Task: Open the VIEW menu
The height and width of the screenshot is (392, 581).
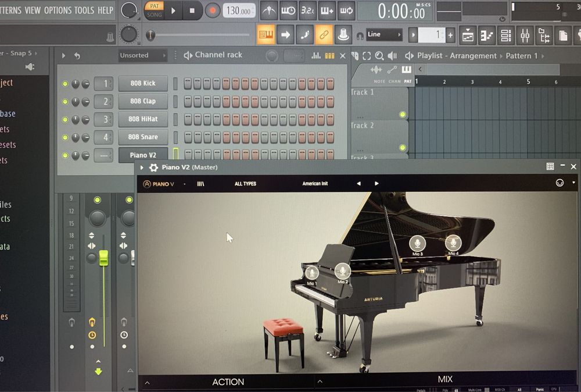Action: tap(33, 10)
